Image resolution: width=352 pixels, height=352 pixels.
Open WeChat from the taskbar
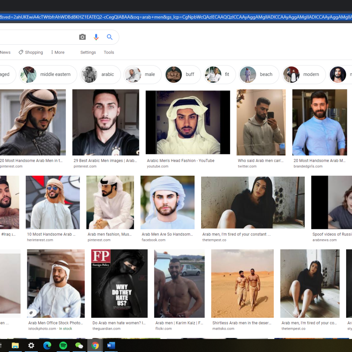[x=79, y=345]
